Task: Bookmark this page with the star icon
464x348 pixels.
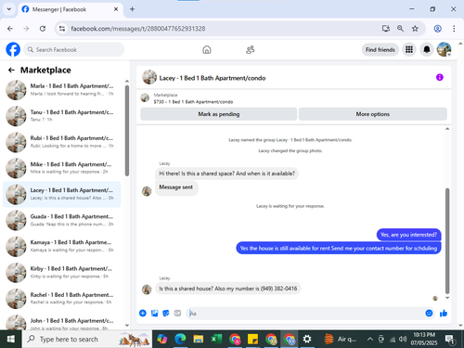Action: pyautogui.click(x=415, y=29)
